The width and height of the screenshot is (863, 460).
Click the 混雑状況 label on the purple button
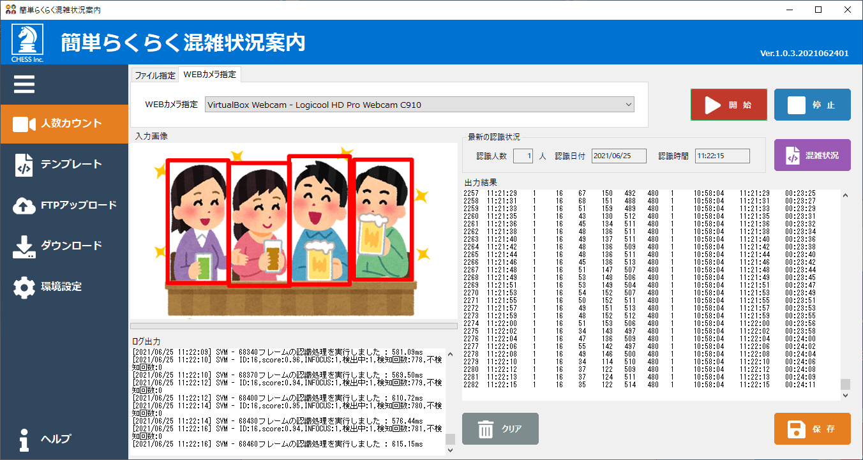pos(822,155)
